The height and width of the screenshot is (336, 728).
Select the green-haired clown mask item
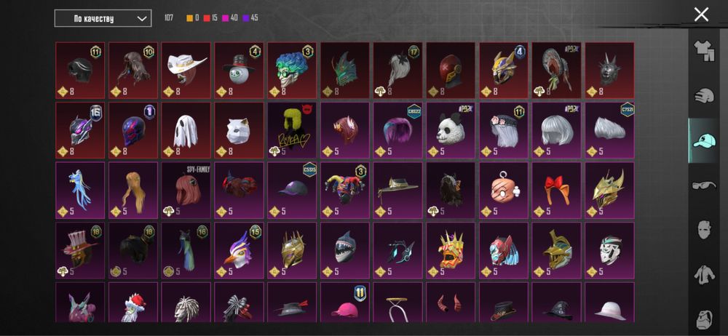coord(292,71)
